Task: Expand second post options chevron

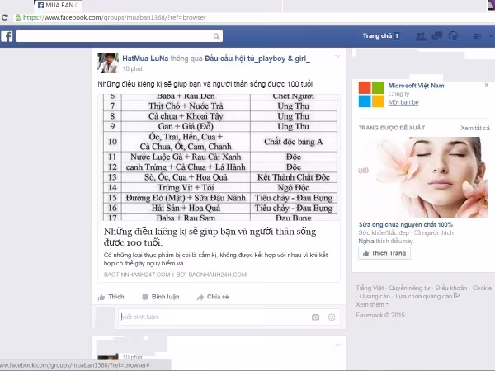Action: [x=337, y=345]
